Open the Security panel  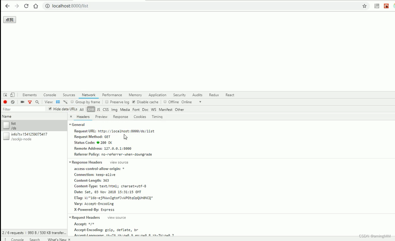[x=180, y=95]
